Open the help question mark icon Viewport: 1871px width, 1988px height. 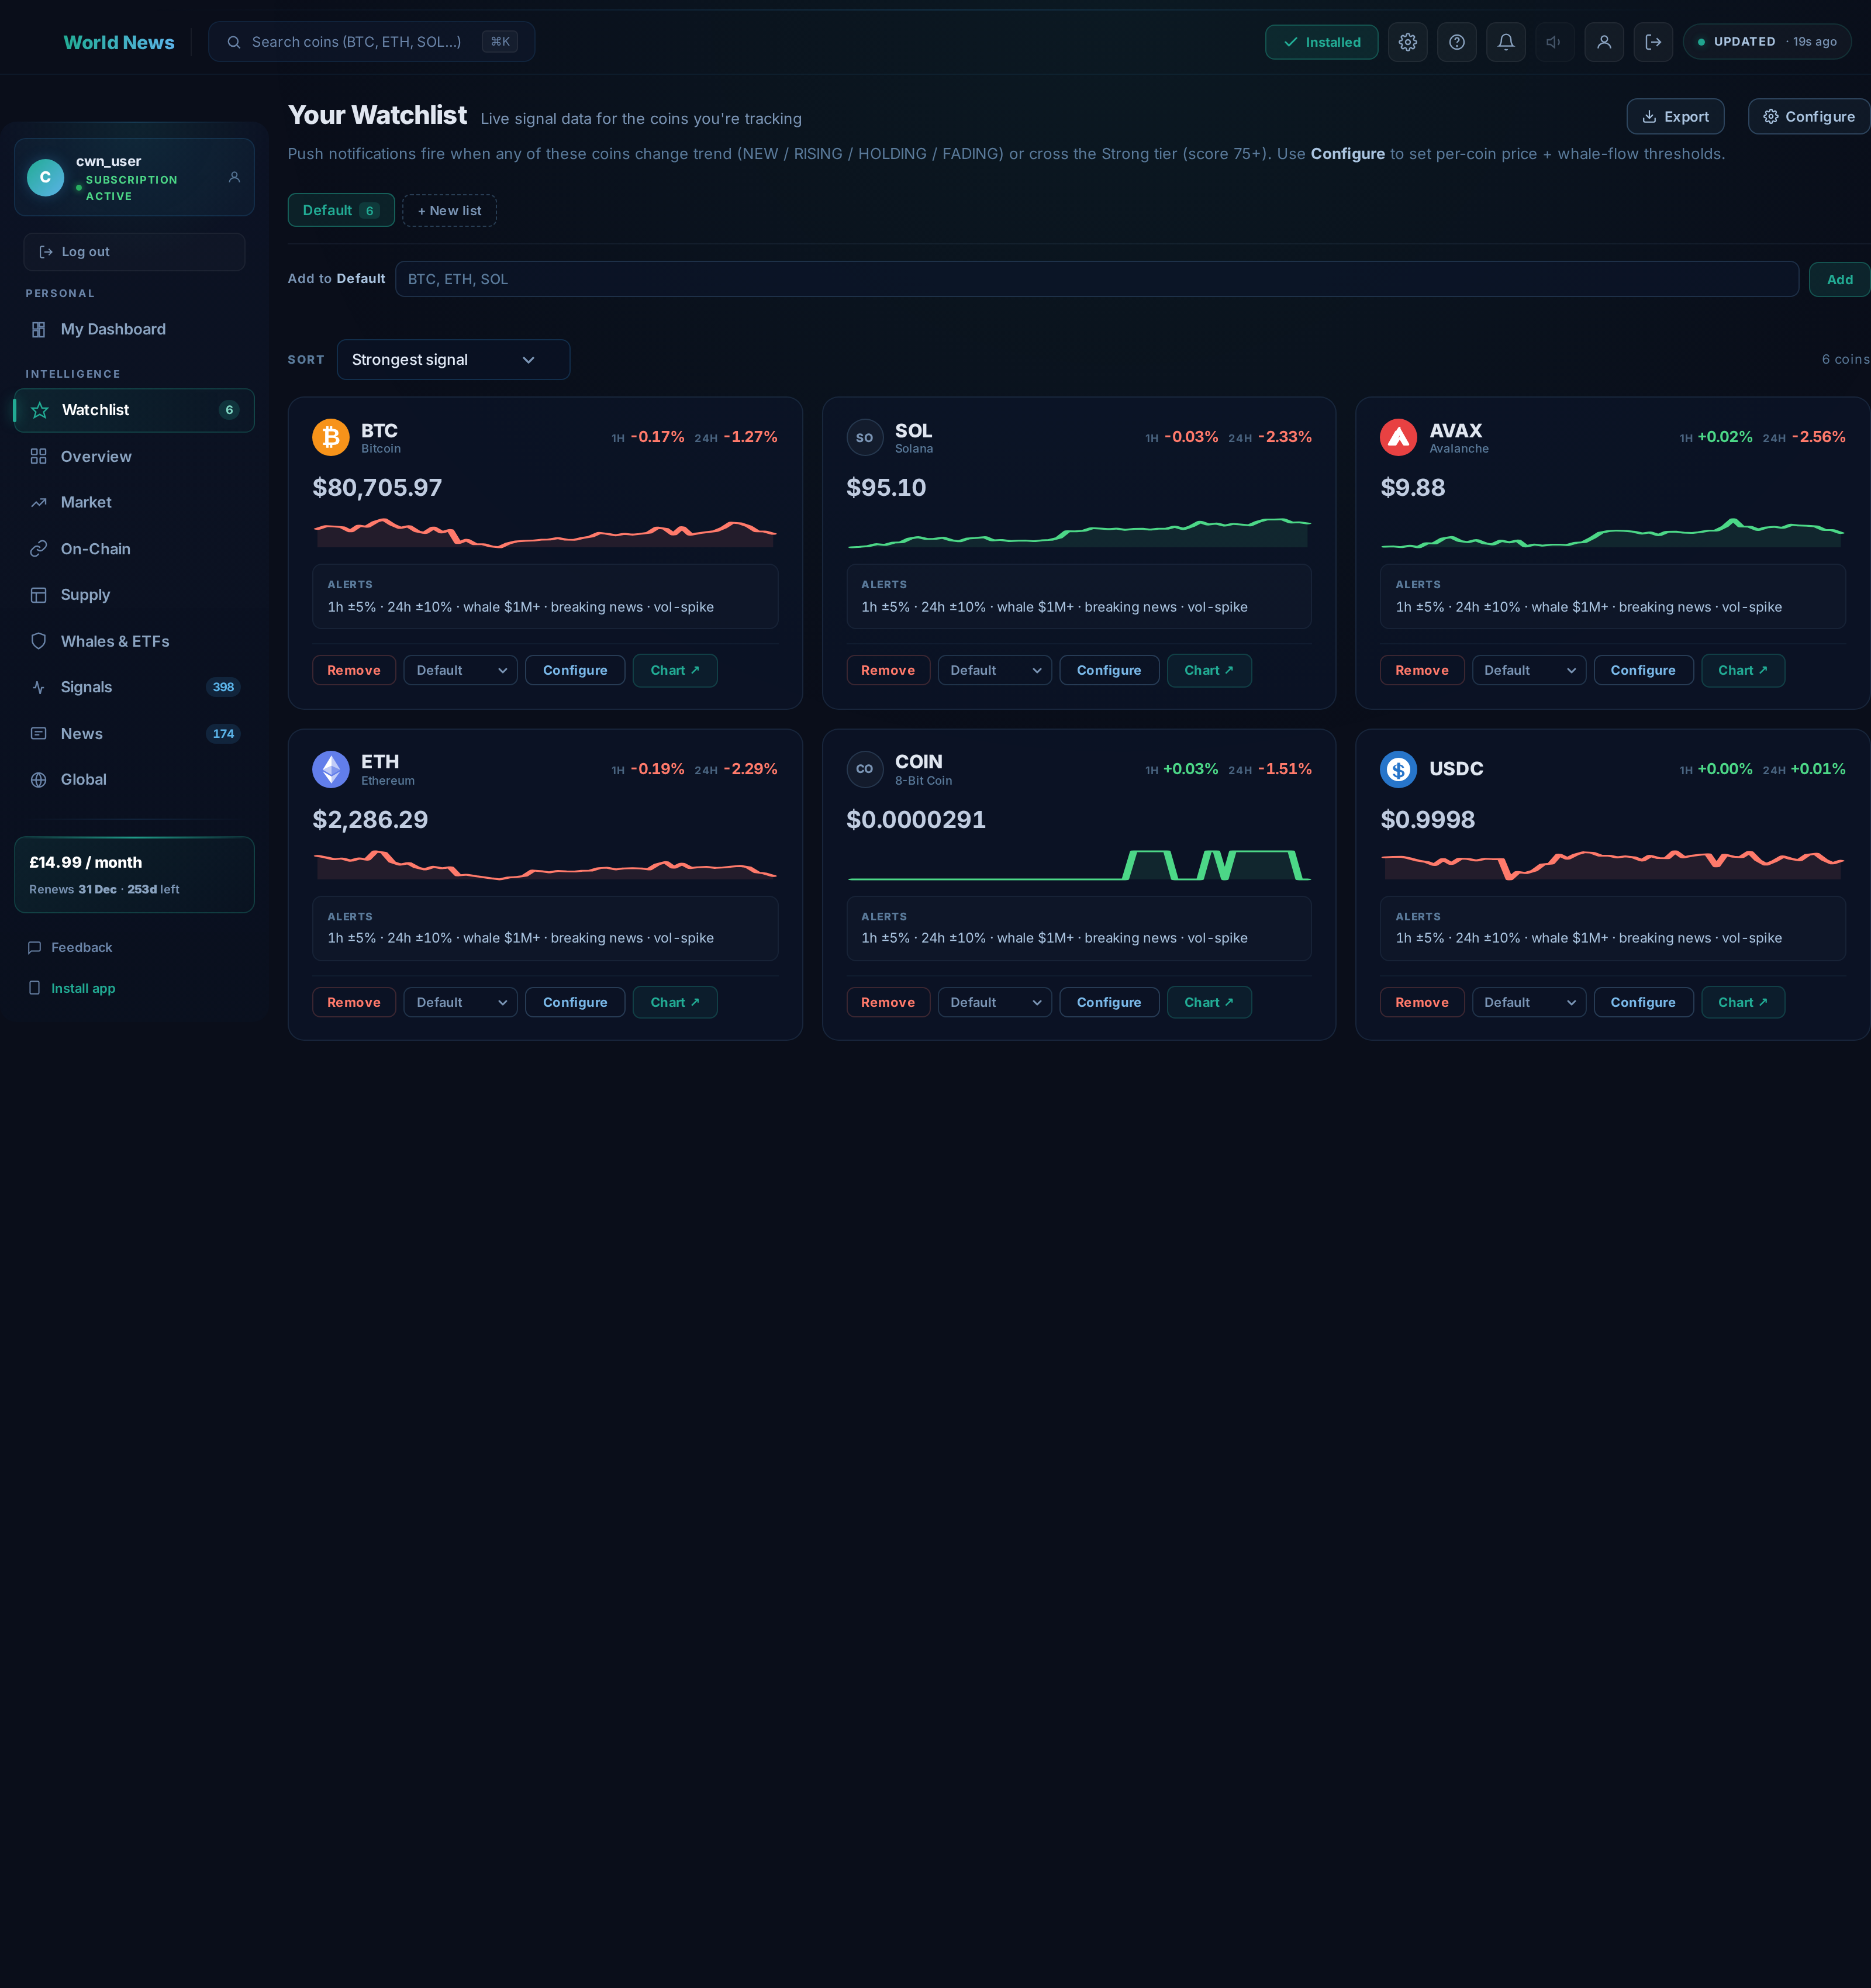[1456, 42]
